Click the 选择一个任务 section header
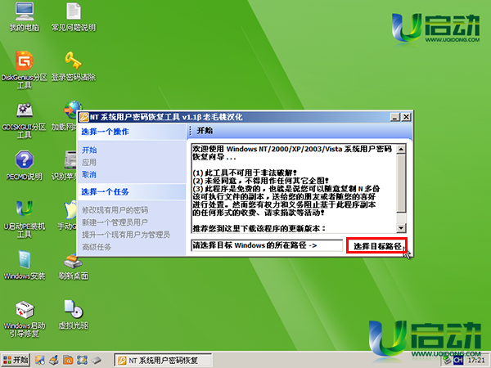The image size is (491, 368). click(132, 191)
